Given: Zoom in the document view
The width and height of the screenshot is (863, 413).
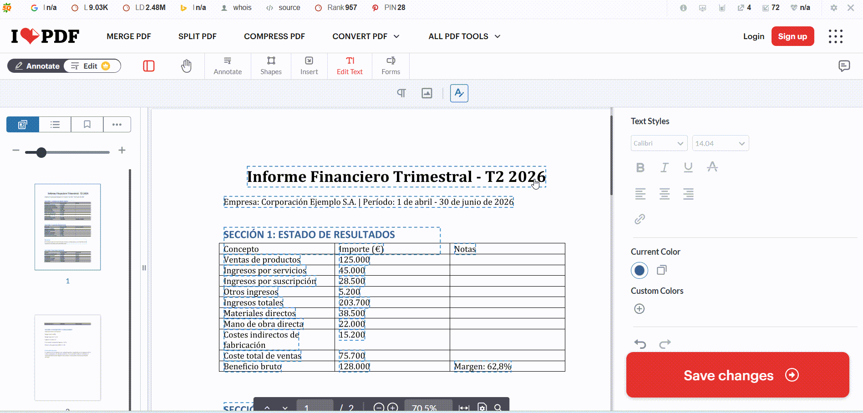Looking at the screenshot, I should [x=393, y=408].
